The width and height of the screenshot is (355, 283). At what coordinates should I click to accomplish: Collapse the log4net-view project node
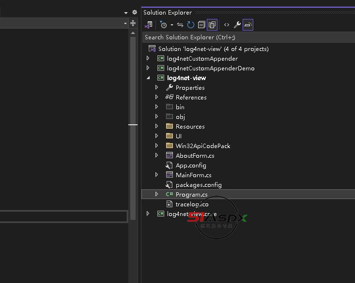click(x=148, y=78)
